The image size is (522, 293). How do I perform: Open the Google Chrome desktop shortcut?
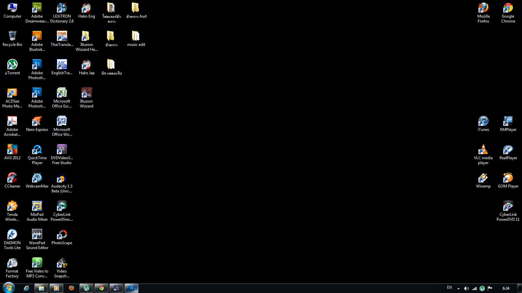click(508, 13)
